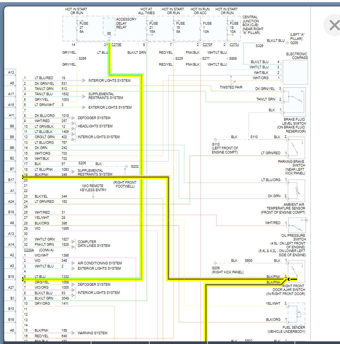Click the FUSE 18 10A label
The width and height of the screenshot is (340, 344).
tap(234, 27)
